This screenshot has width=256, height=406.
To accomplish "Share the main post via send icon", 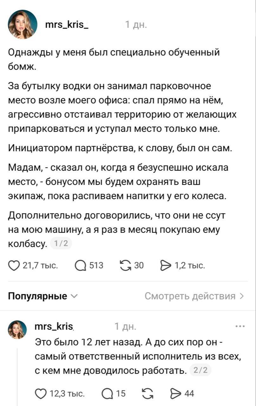I will (166, 265).
